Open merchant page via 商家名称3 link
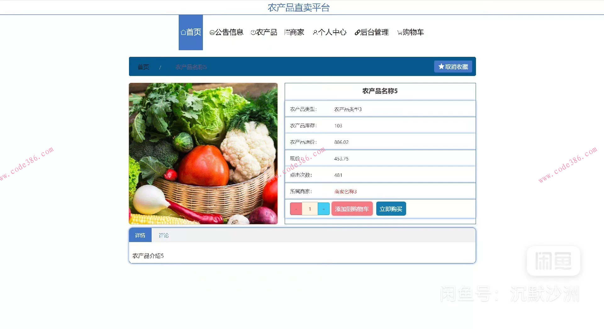 coord(345,191)
